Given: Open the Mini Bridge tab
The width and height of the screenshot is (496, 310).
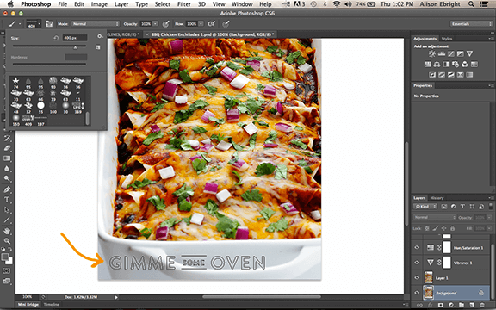Looking at the screenshot, I should 28,305.
